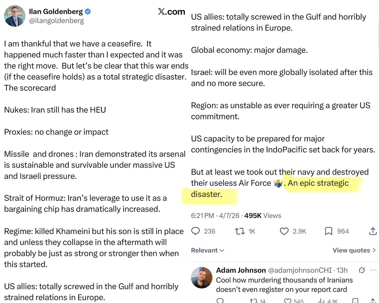
Task: Click the reply comment icon showing 236
Action: point(196,231)
